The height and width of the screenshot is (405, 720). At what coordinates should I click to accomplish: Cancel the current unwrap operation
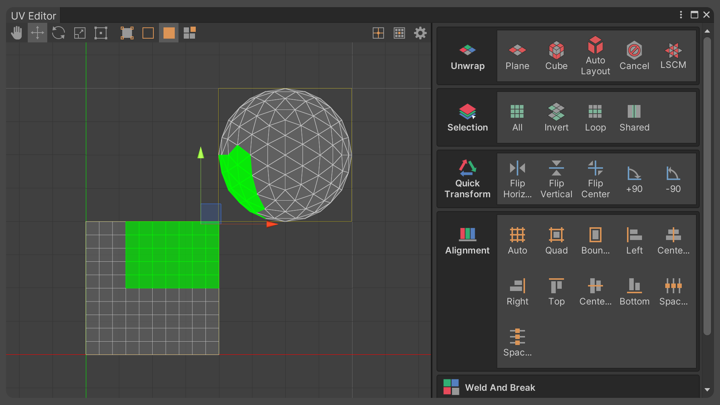(x=634, y=56)
